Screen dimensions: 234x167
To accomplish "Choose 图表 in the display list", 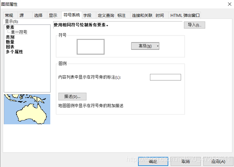I will point(10,47).
